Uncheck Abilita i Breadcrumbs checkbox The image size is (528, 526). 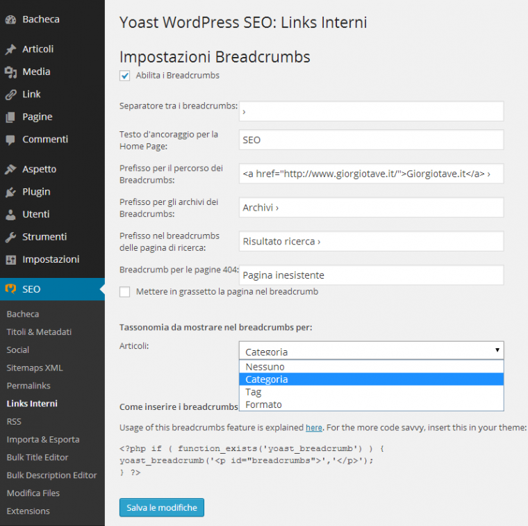click(124, 76)
